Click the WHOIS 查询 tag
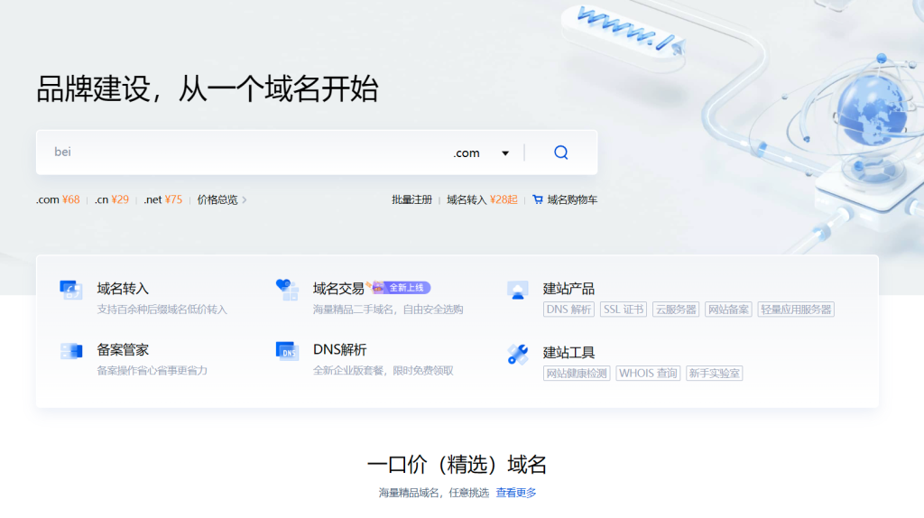 point(648,374)
